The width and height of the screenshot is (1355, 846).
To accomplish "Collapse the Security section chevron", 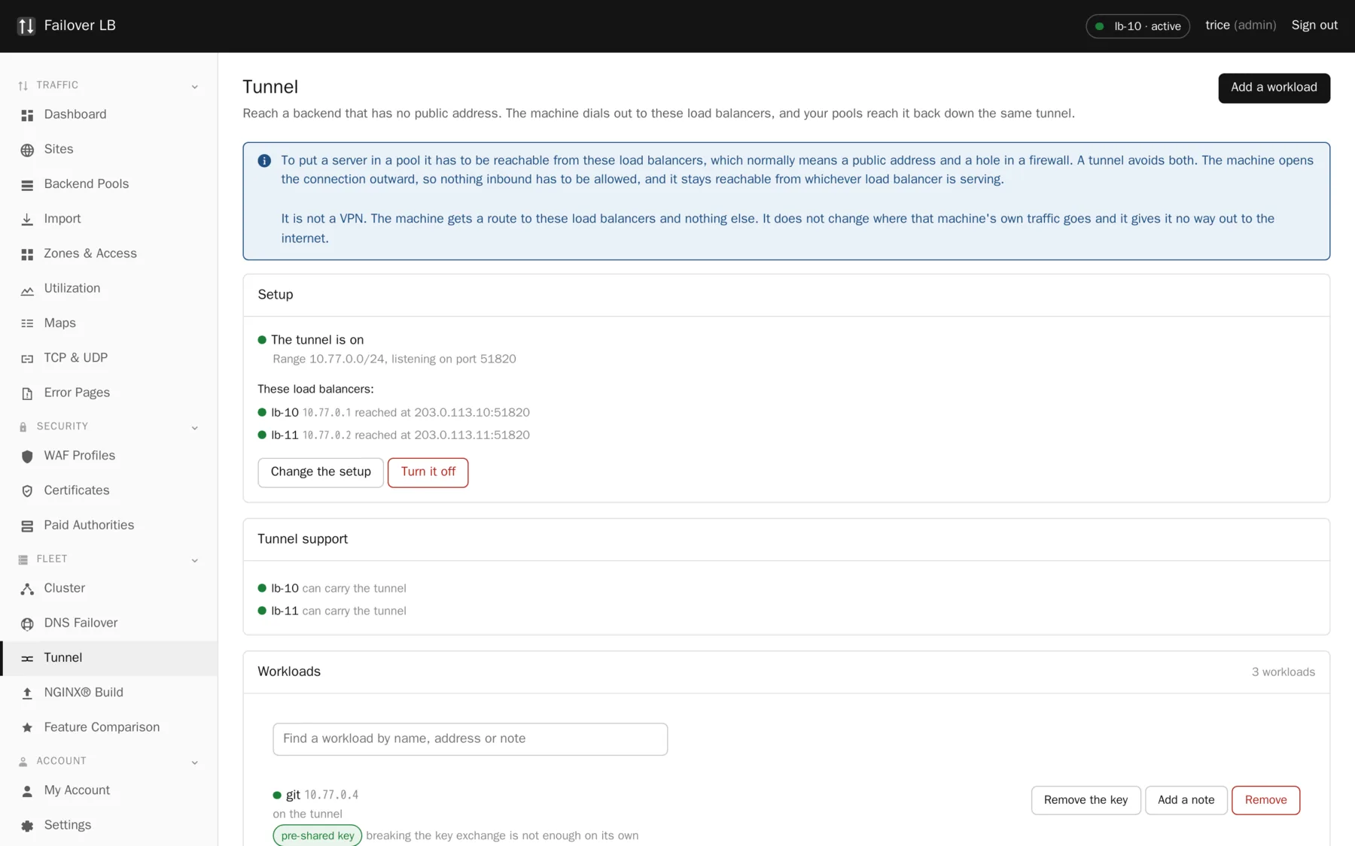I will [x=194, y=428].
